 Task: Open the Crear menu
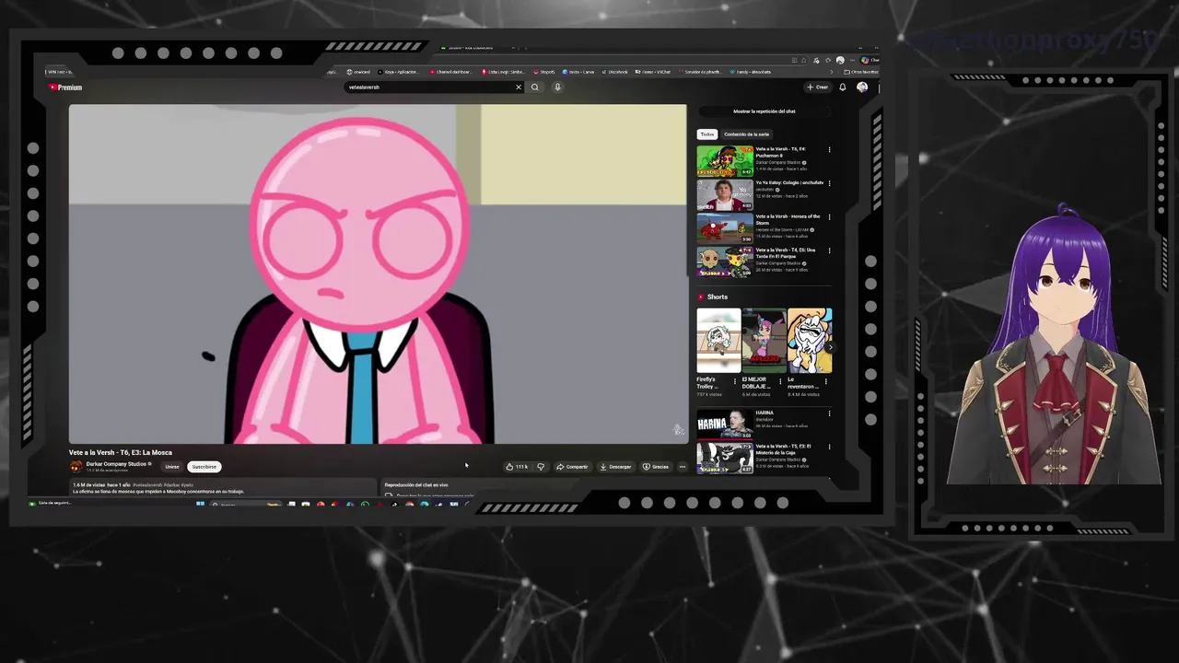(818, 87)
